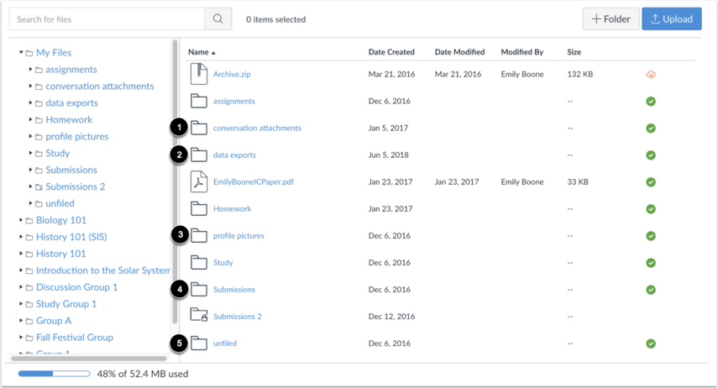Image resolution: width=718 pixels, height=388 pixels.
Task: Toggle published status of assignments folder
Action: 651,102
